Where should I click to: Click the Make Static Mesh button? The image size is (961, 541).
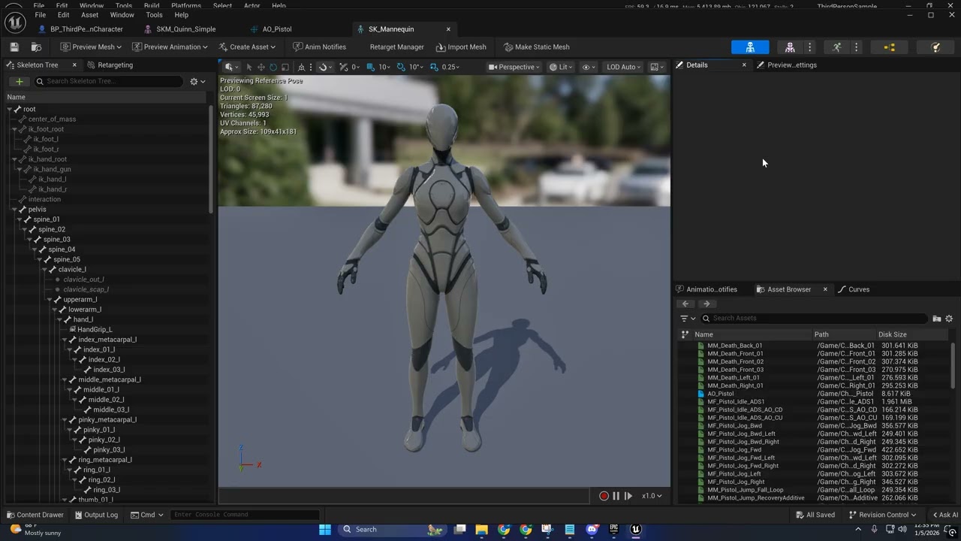536,47
